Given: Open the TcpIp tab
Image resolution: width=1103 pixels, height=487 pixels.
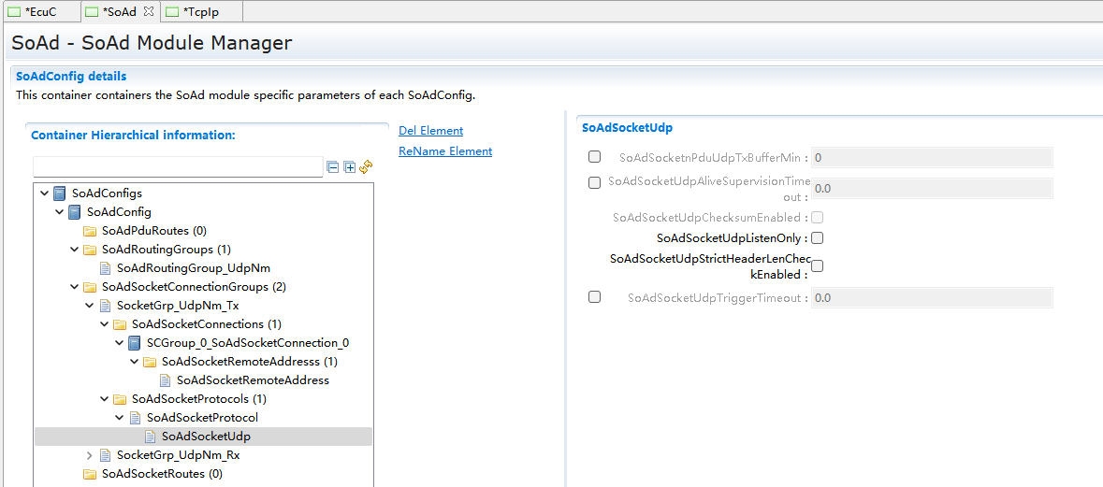Looking at the screenshot, I should tap(201, 11).
